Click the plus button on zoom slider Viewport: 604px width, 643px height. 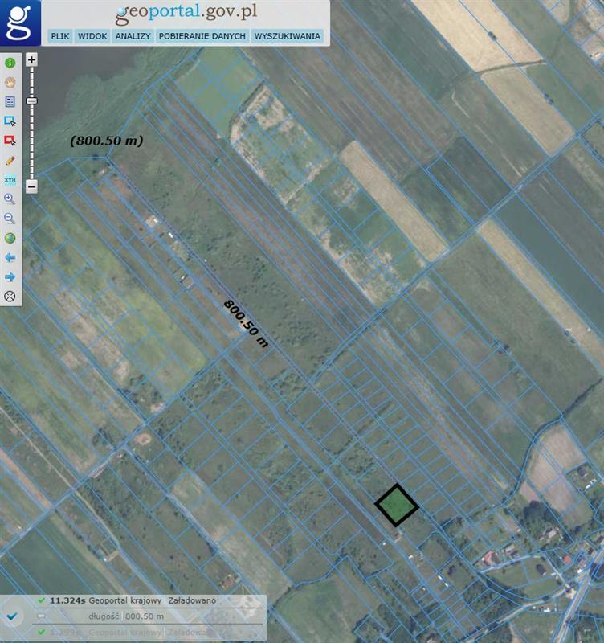click(31, 59)
